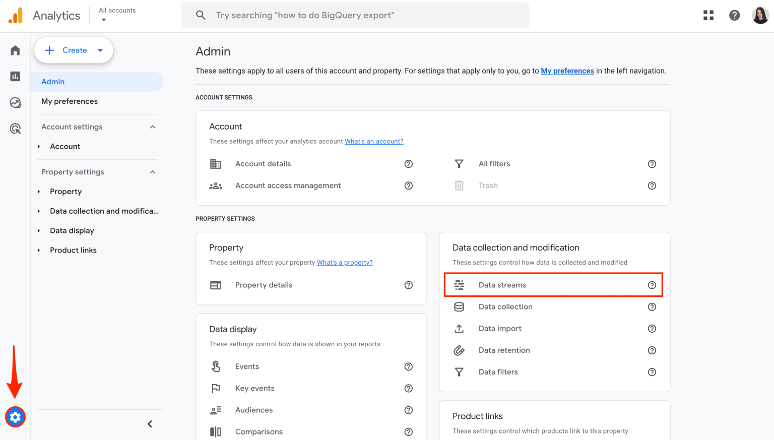Collapse sidebar with left chevron
774x440 pixels.
tap(150, 424)
